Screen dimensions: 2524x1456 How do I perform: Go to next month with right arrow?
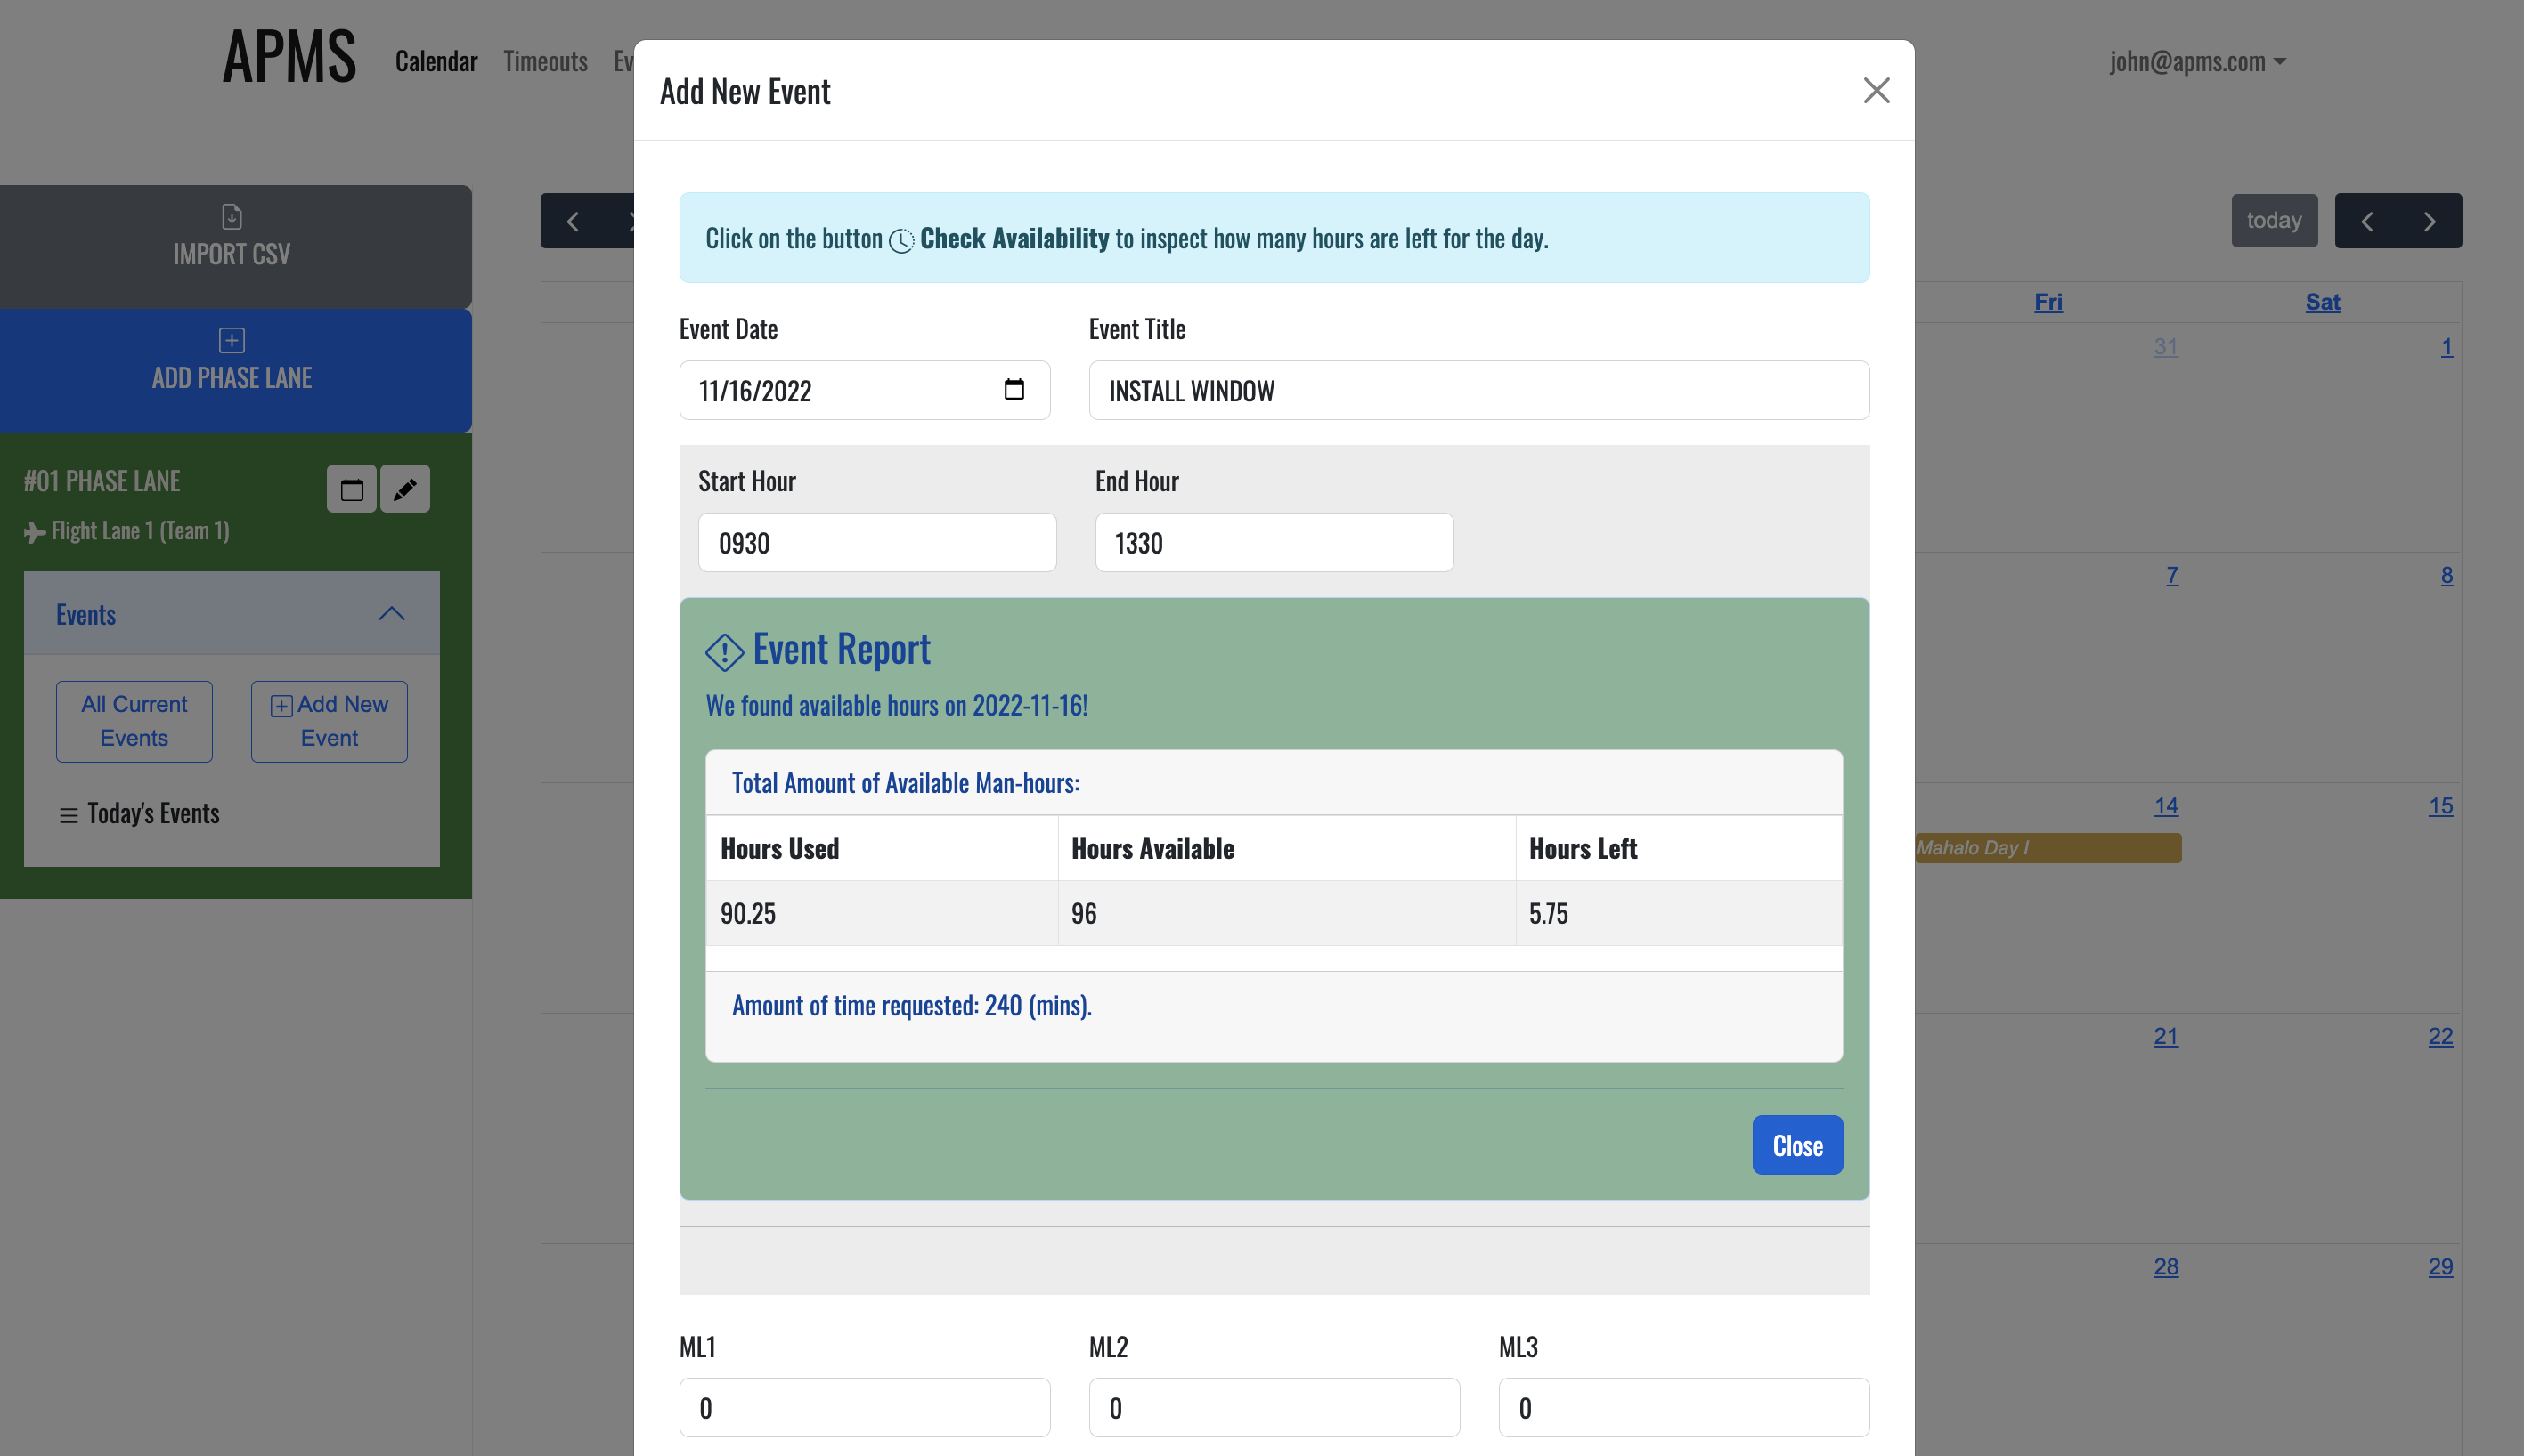tap(2429, 221)
